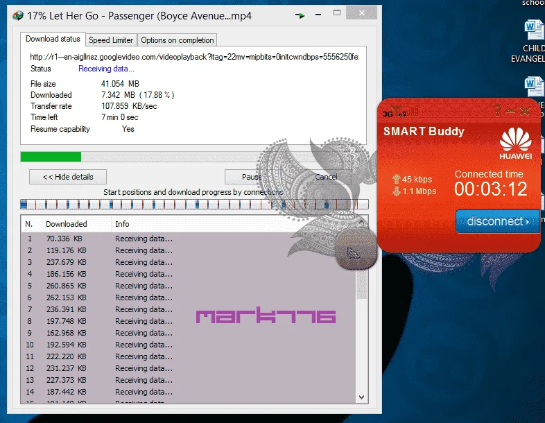
Task: Click the upload speed arrow icon 45 kbps
Action: 396,180
